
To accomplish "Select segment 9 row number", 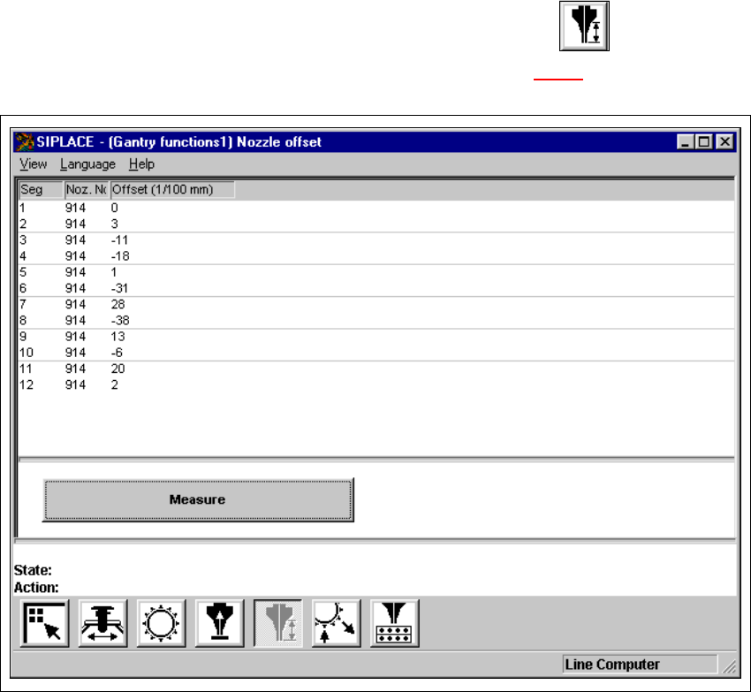I will click(23, 337).
